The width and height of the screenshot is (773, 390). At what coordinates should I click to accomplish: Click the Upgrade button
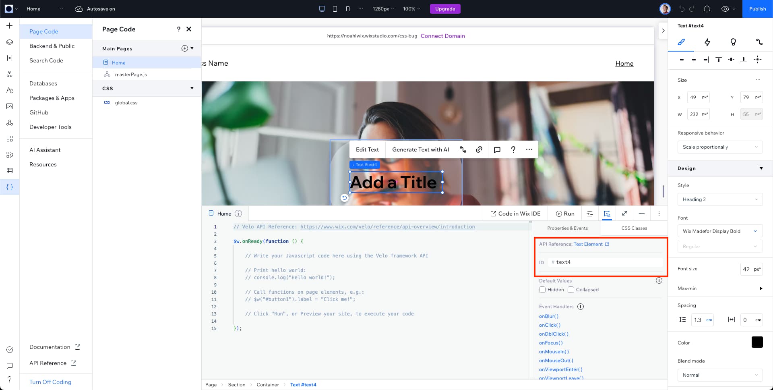coord(445,9)
